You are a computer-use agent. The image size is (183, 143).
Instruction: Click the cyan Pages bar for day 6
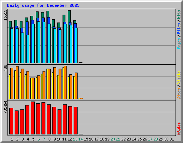pos(39,43)
